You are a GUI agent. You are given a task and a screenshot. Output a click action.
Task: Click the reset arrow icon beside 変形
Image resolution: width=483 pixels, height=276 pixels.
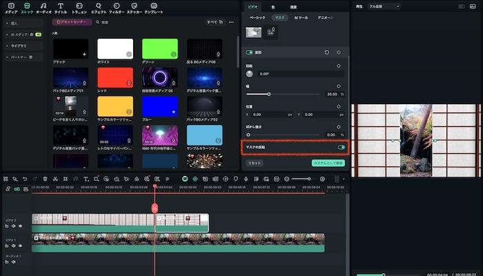coord(326,52)
